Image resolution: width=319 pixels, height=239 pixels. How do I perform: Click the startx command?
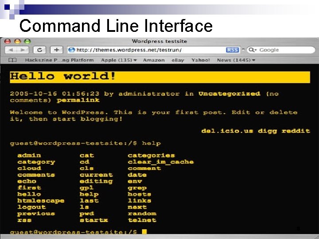[94, 220]
